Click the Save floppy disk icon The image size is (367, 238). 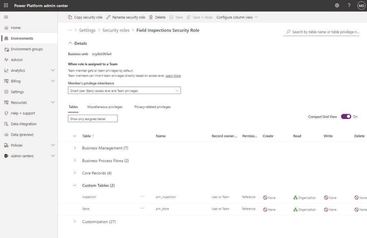171,17
